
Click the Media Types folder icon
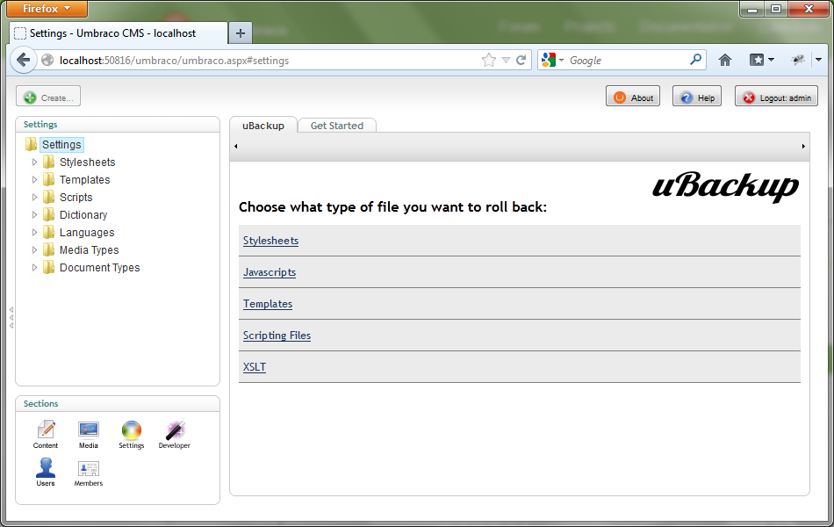pos(49,249)
